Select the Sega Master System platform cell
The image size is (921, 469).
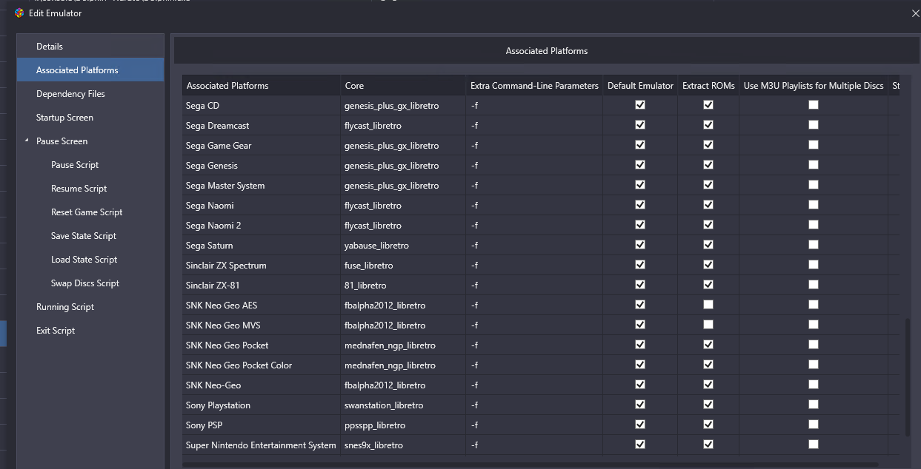(262, 186)
